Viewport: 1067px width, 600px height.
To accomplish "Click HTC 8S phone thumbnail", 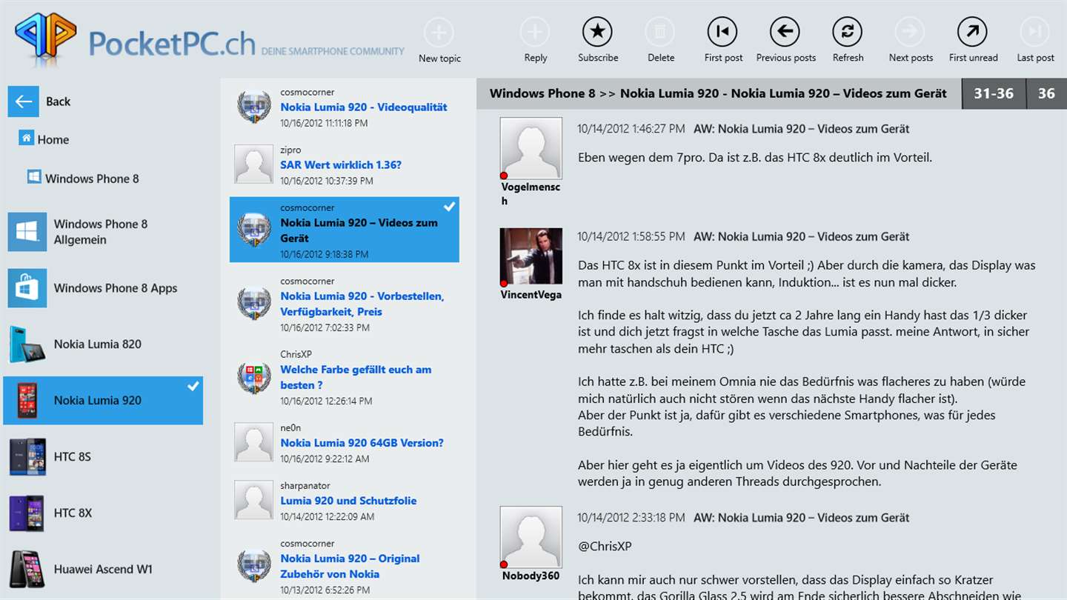I will pyautogui.click(x=27, y=457).
